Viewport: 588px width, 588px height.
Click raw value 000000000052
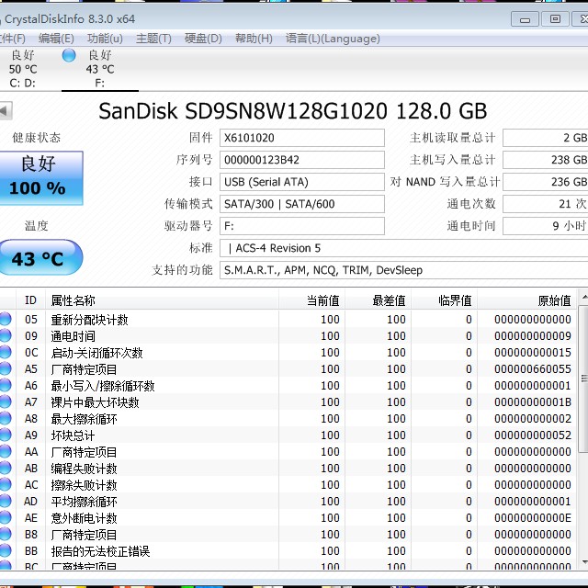533,435
